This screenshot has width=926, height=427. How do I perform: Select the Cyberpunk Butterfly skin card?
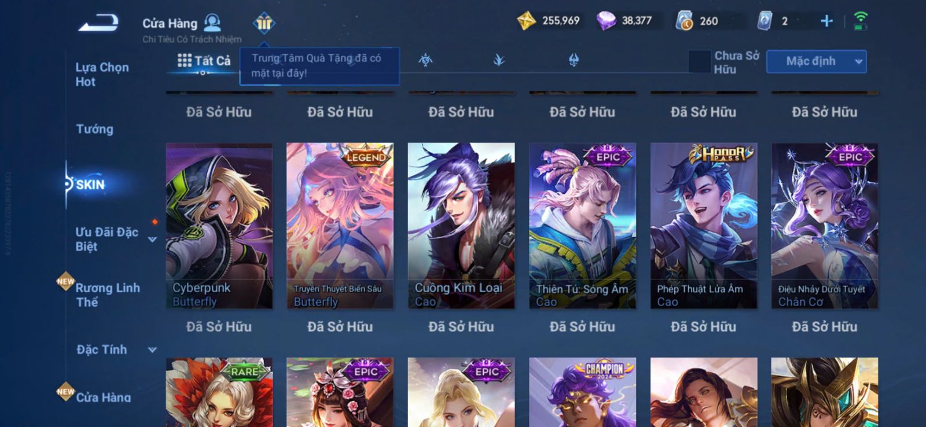pyautogui.click(x=219, y=226)
